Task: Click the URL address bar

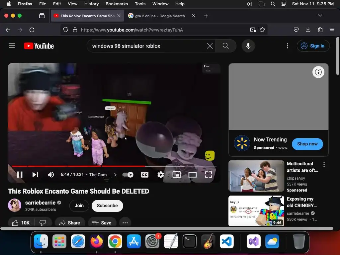Action: (164, 30)
